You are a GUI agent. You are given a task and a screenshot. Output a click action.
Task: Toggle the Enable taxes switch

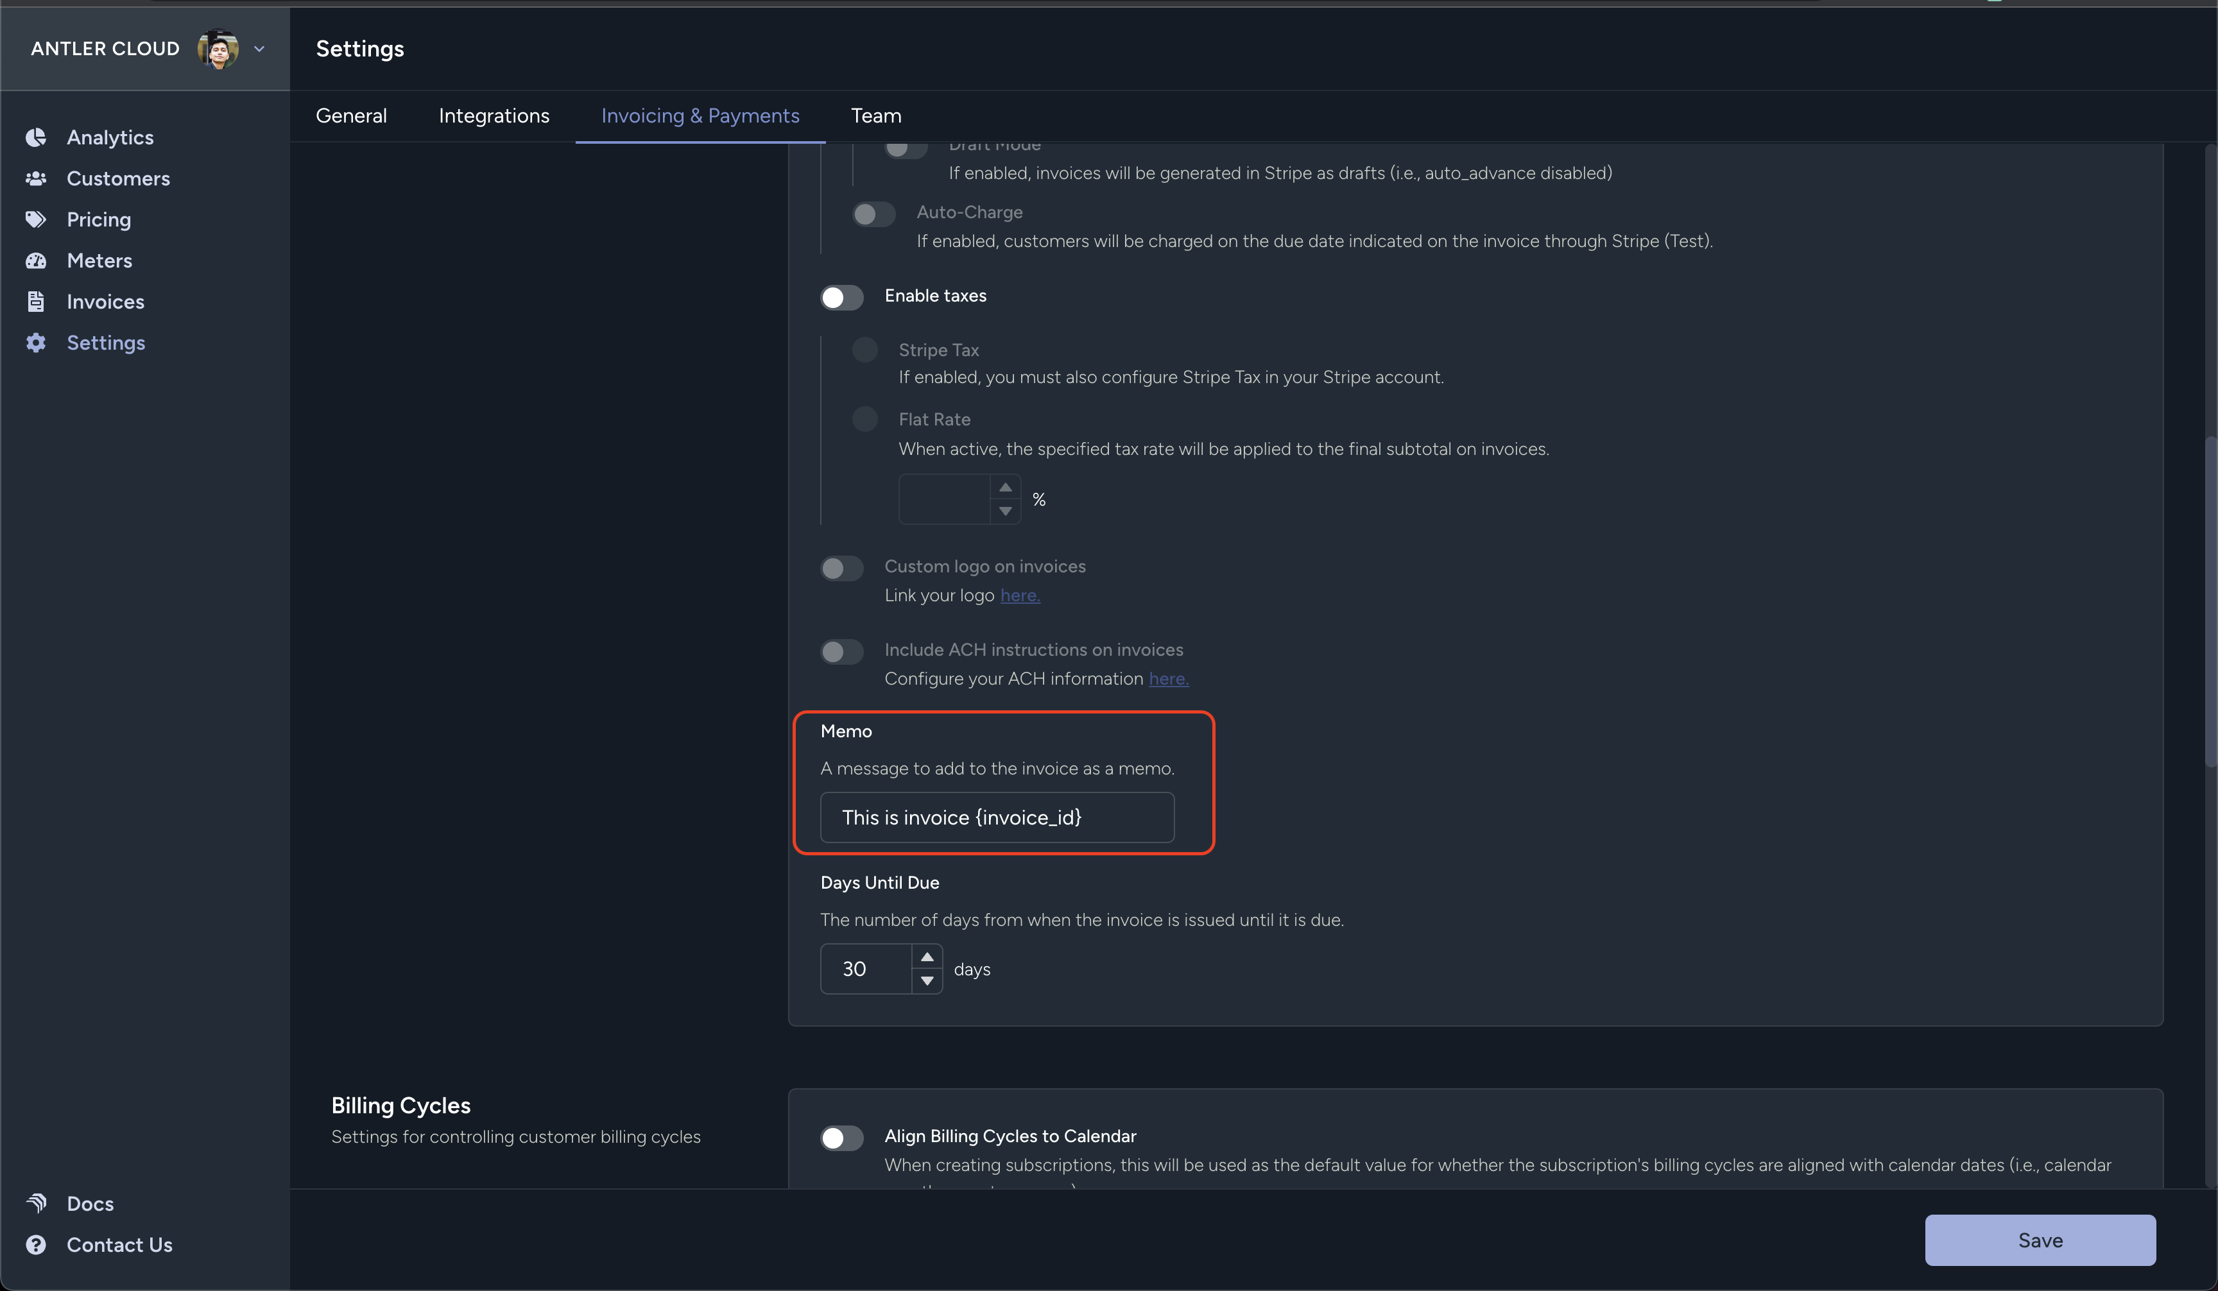tap(841, 298)
